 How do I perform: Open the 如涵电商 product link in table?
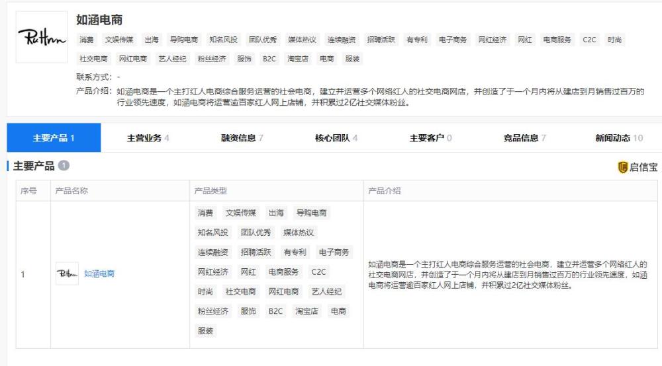[99, 274]
